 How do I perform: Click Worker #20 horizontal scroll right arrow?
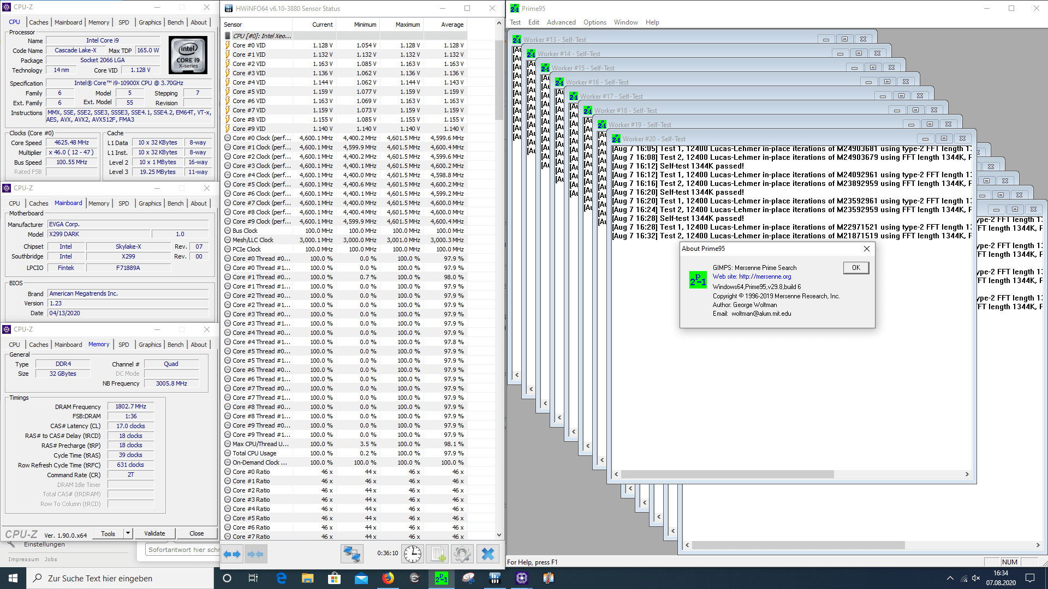point(967,474)
